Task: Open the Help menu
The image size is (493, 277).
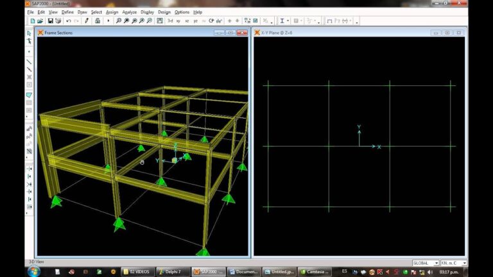Action: [x=198, y=12]
